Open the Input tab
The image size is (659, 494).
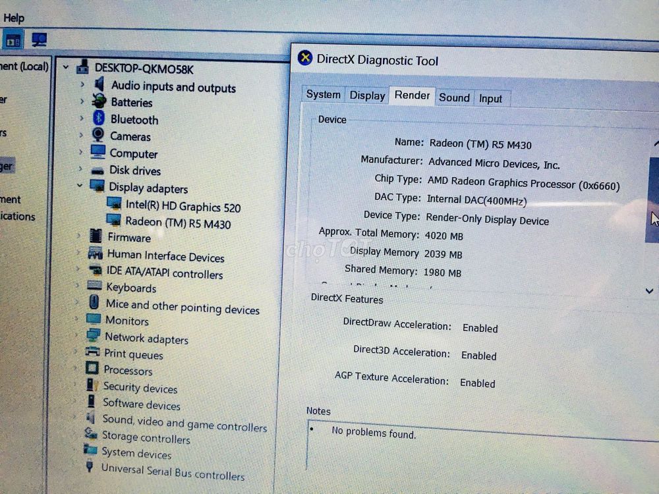(490, 98)
